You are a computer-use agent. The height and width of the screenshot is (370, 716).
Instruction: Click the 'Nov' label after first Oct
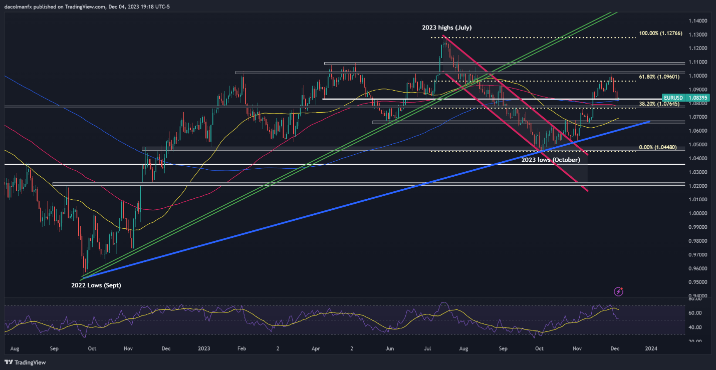coord(128,347)
